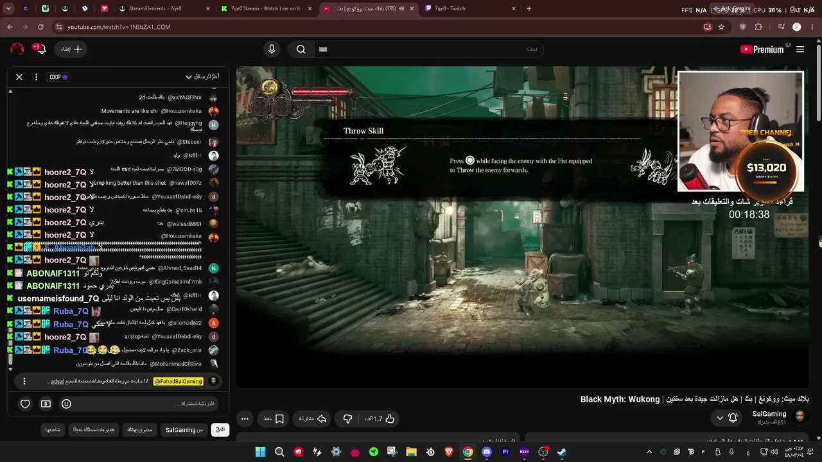Send a heart reaction in chat
Viewport: 822px width, 462px height.
coord(25,404)
